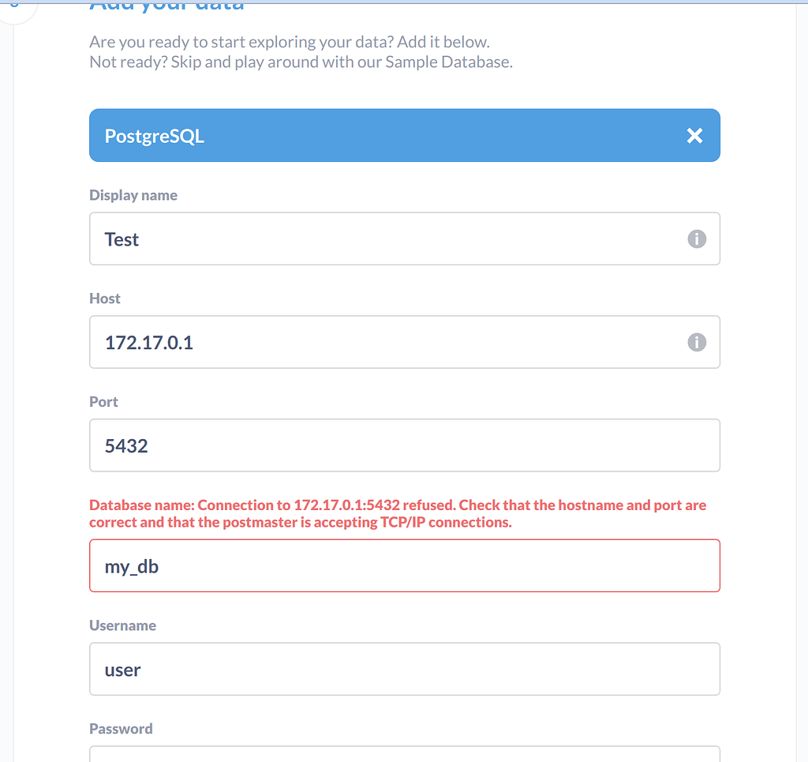Click the Port label above its field

tap(103, 401)
